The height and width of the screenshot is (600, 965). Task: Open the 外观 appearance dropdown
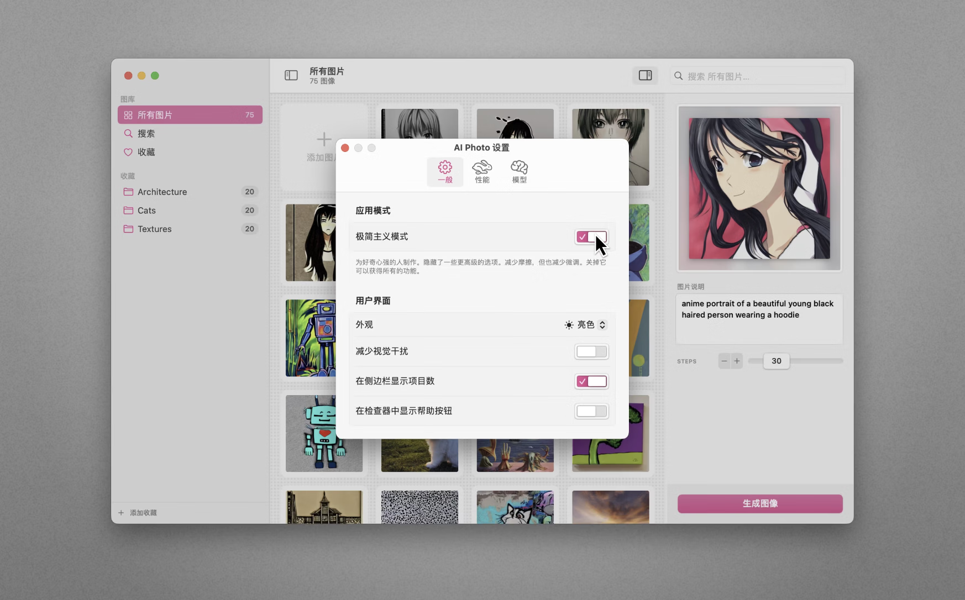tap(585, 325)
